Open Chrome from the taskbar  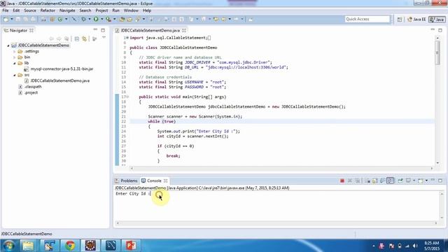70,246
